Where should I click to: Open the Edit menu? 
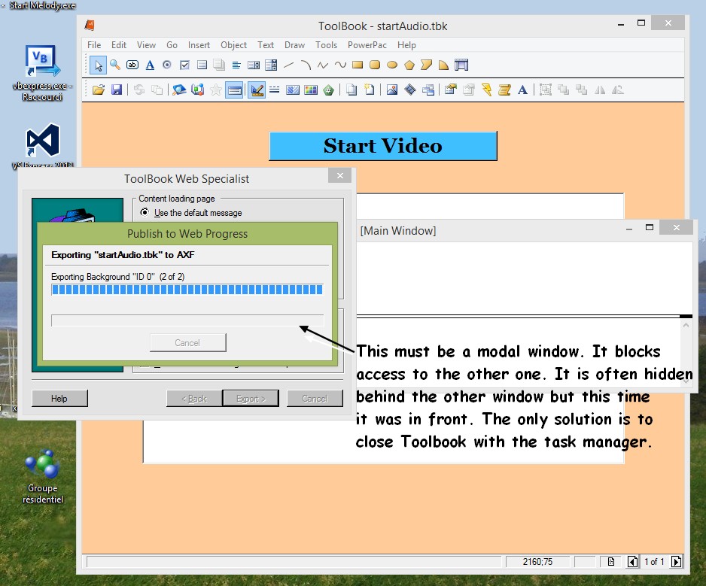click(119, 45)
